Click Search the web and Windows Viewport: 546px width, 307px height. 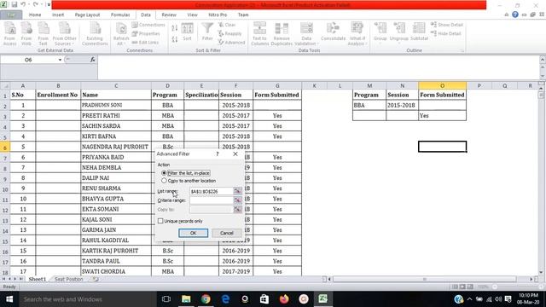[87, 299]
